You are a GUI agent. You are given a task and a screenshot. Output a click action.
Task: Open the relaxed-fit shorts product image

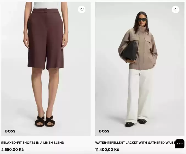click(46, 69)
